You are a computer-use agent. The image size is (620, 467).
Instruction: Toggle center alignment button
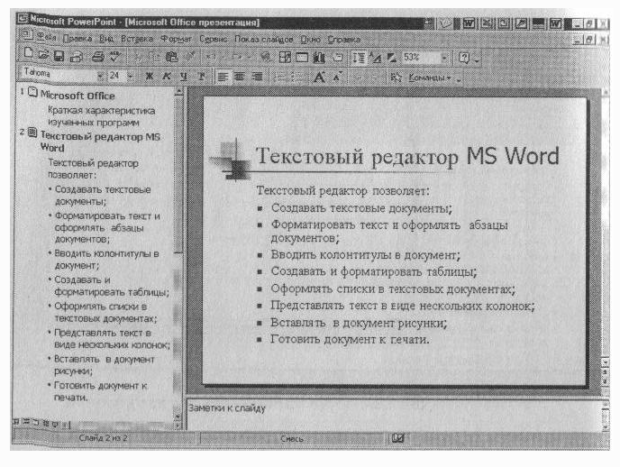pyautogui.click(x=239, y=77)
